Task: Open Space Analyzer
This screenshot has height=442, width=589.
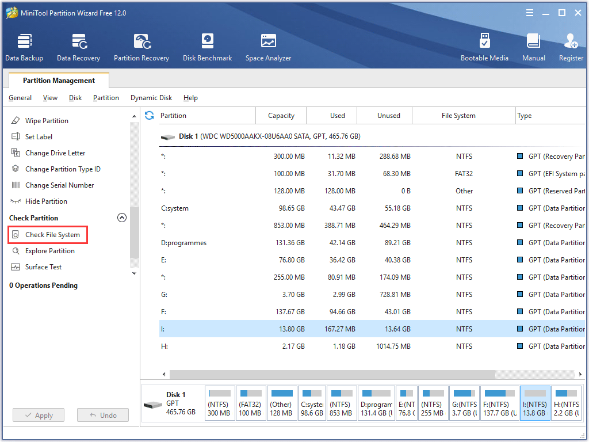Action: tap(268, 47)
